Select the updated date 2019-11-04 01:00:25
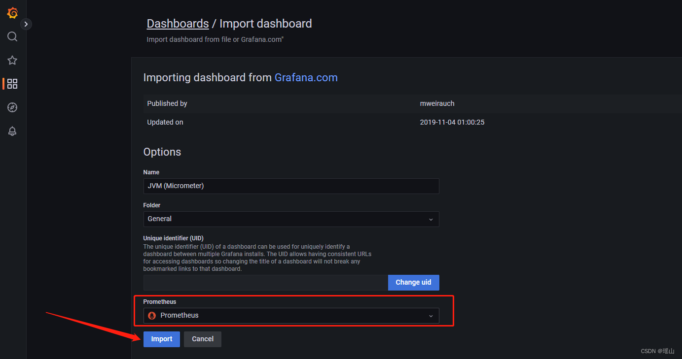 pyautogui.click(x=452, y=122)
